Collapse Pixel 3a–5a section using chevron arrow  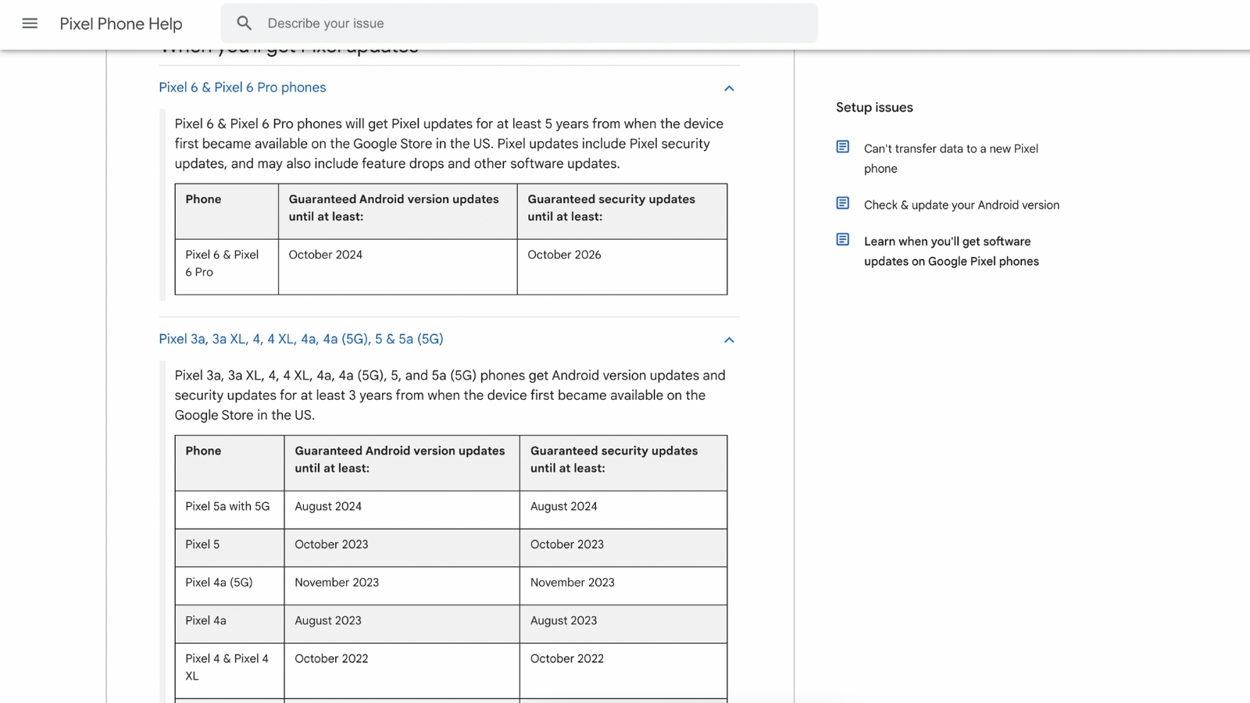coord(729,340)
